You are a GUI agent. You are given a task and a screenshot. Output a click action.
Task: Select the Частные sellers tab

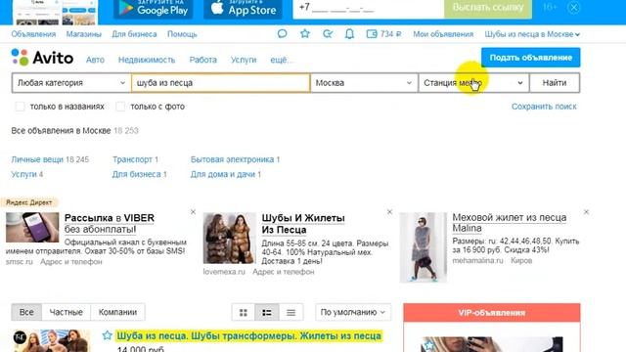tap(66, 313)
